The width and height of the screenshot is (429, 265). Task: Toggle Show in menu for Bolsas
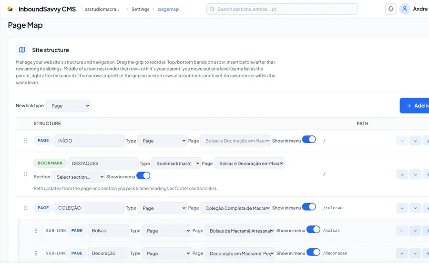click(x=313, y=229)
